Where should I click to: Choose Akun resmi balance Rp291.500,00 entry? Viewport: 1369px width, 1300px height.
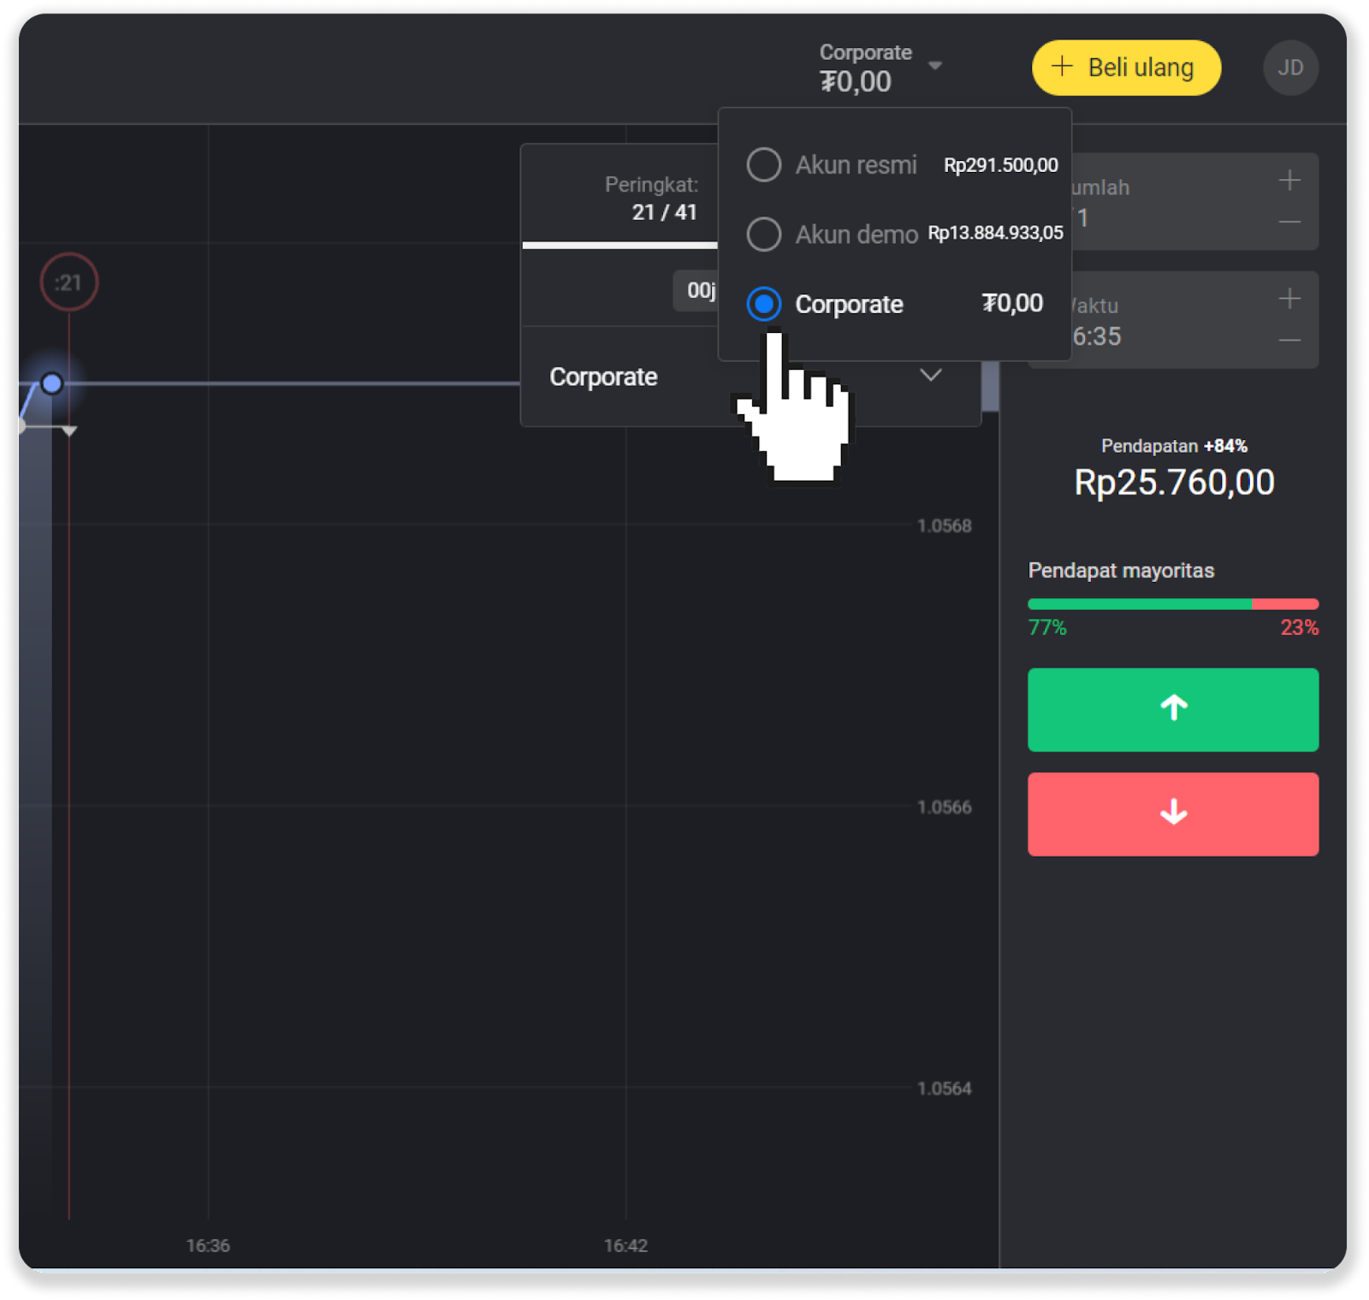click(x=1000, y=165)
